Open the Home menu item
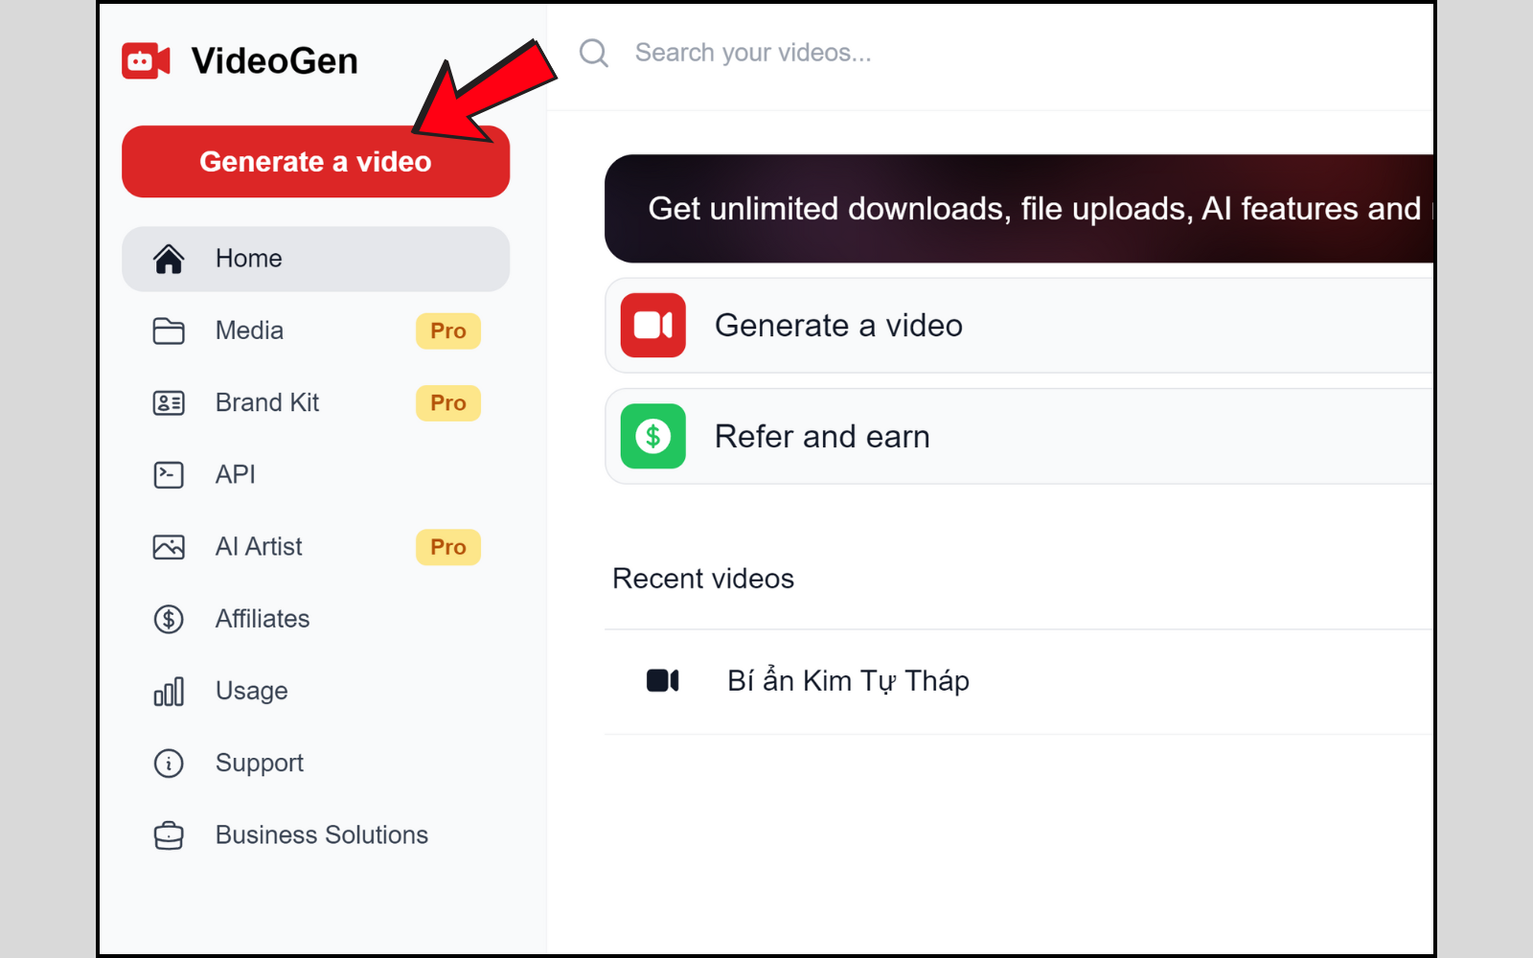Screen dimensions: 1533x958 315,259
